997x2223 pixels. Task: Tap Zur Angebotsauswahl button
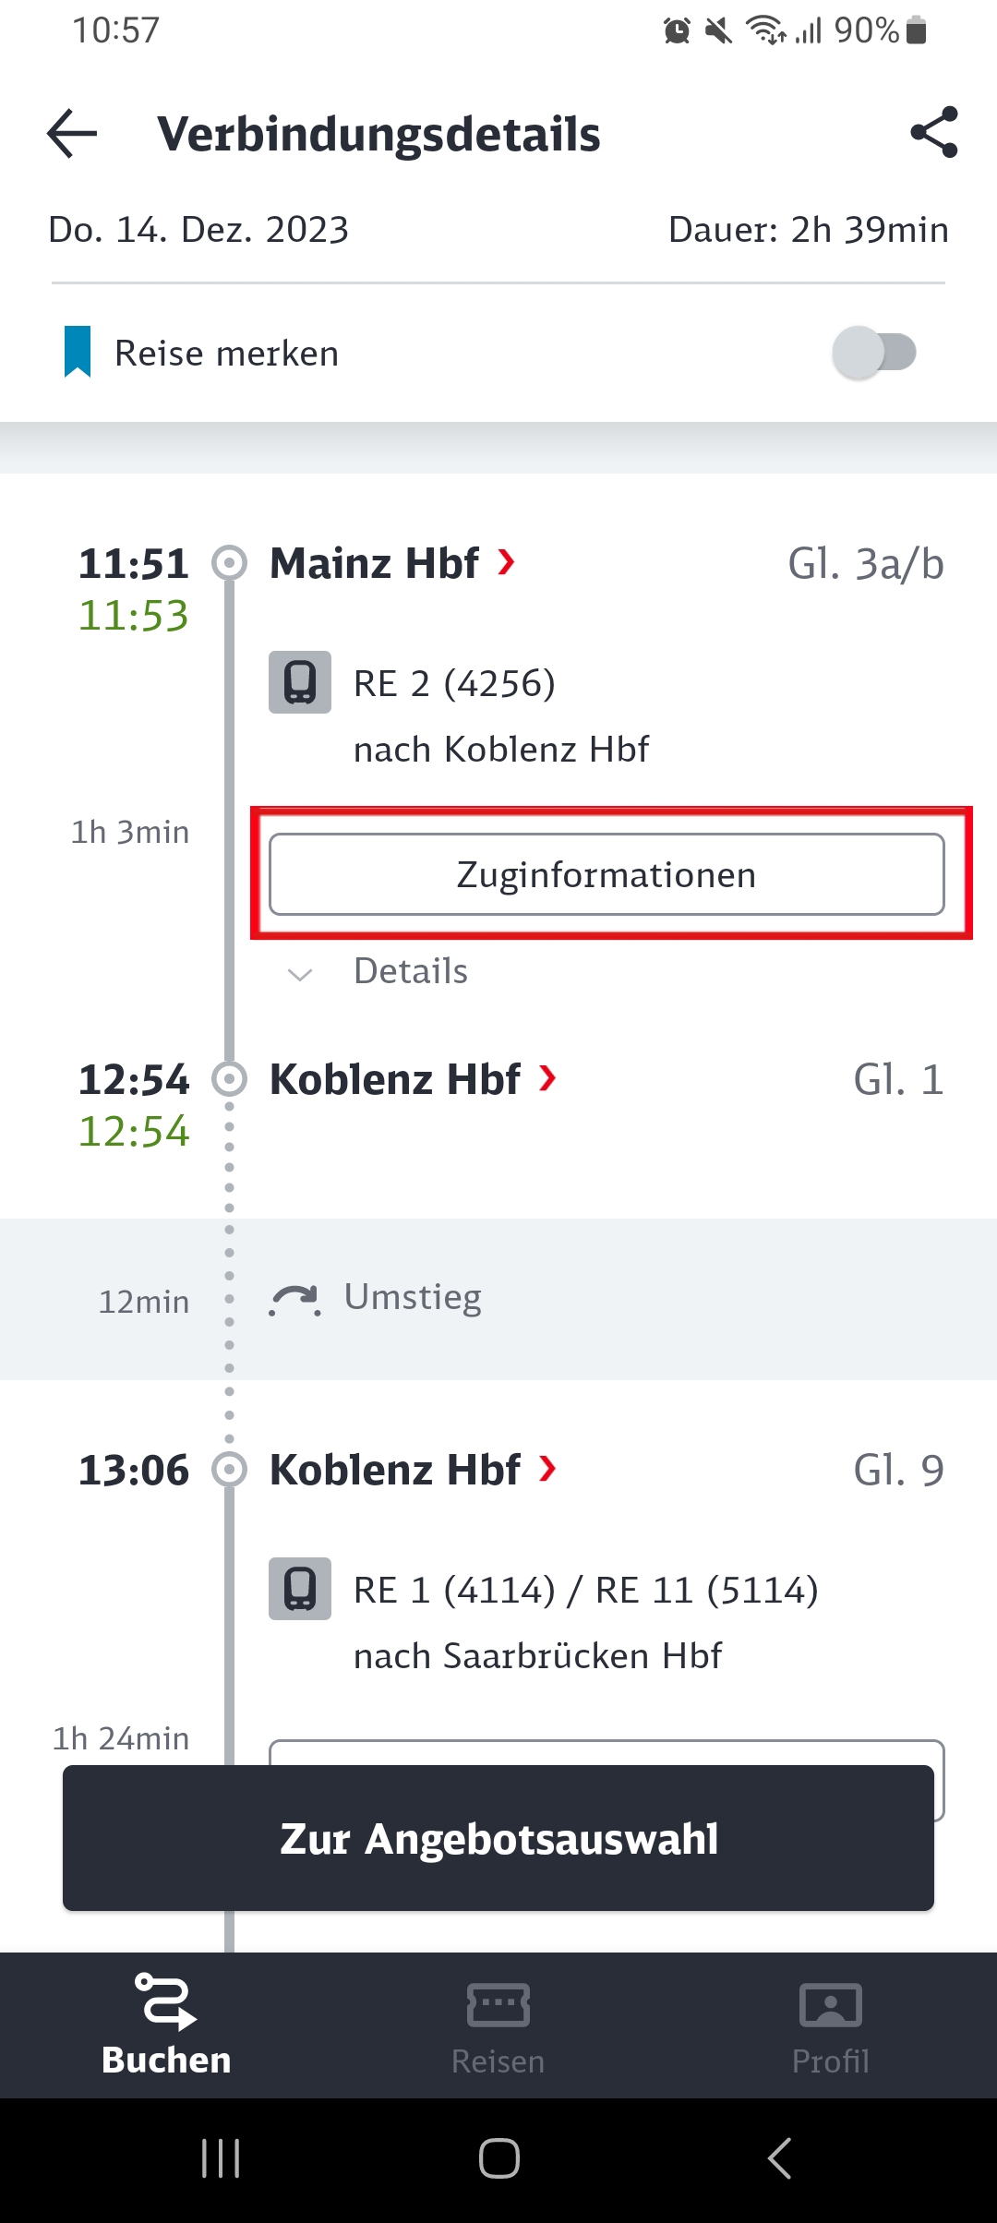click(498, 1838)
